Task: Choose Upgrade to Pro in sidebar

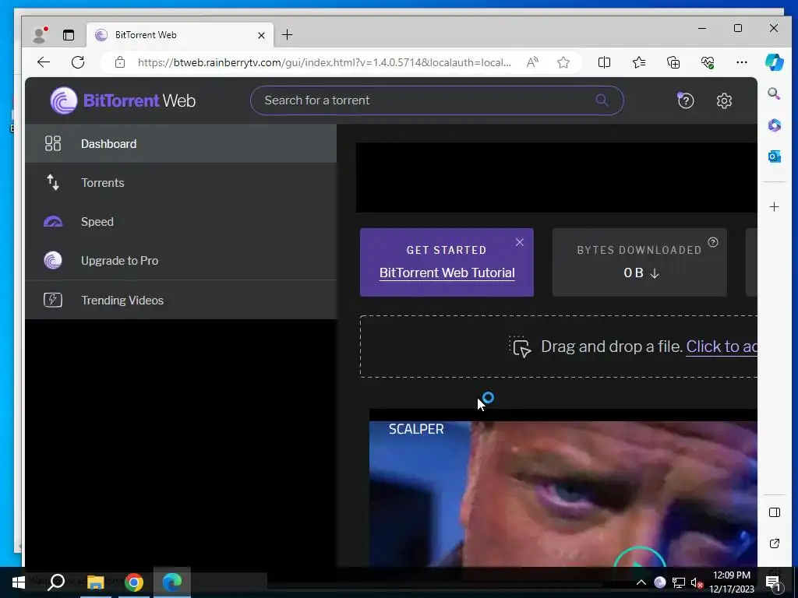Action: coord(181,260)
